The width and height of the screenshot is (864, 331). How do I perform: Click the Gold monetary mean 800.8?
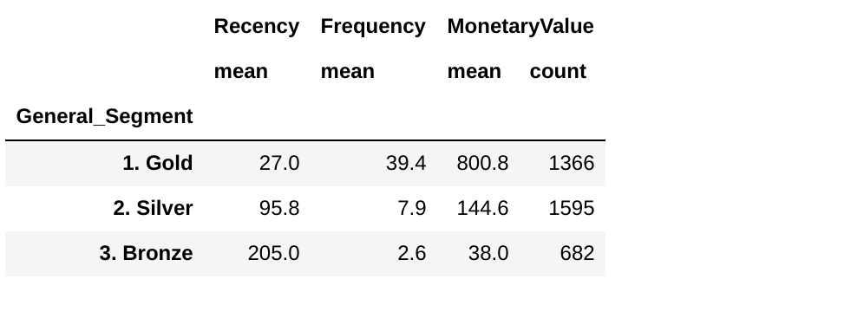point(482,163)
